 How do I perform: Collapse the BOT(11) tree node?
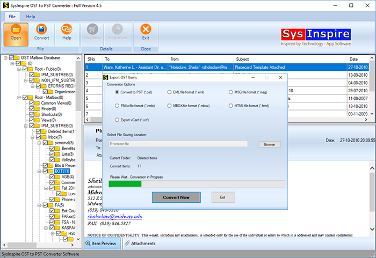click(x=39, y=171)
